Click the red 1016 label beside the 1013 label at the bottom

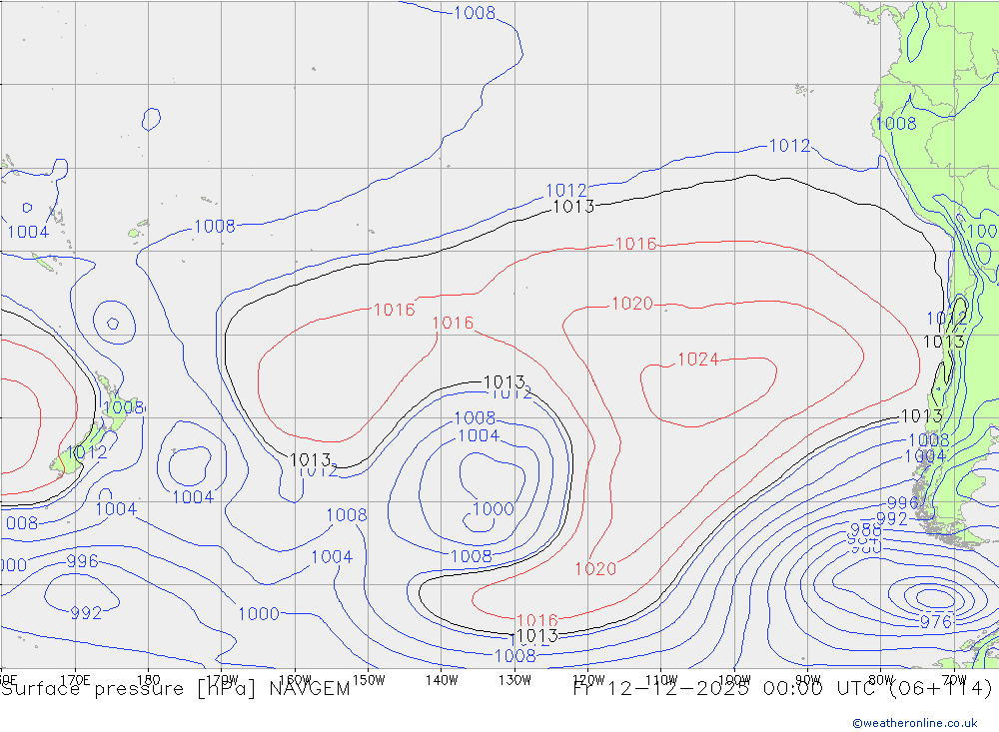click(x=537, y=620)
